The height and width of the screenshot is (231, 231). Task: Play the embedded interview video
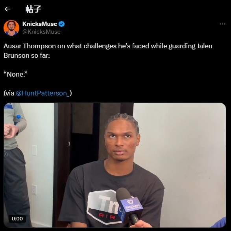[115, 165]
